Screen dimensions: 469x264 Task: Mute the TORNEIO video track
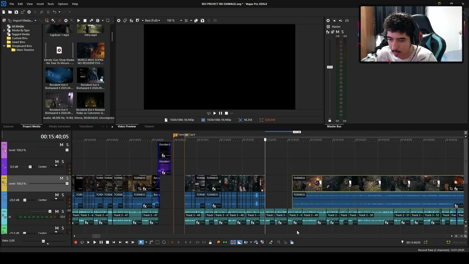pos(61,178)
